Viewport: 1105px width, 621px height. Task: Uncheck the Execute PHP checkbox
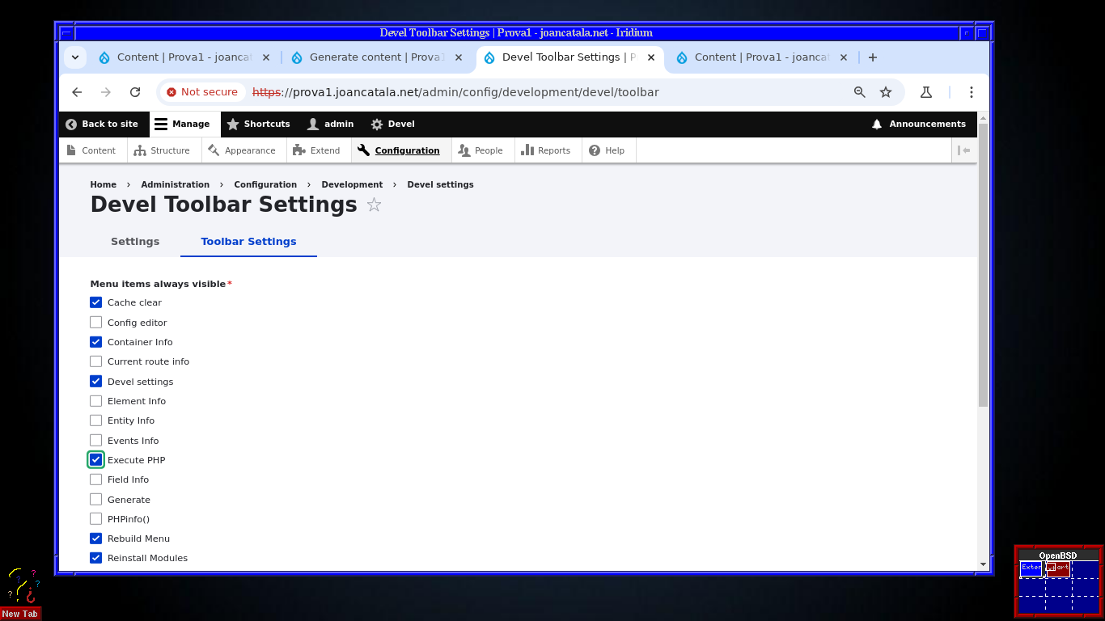pos(95,460)
